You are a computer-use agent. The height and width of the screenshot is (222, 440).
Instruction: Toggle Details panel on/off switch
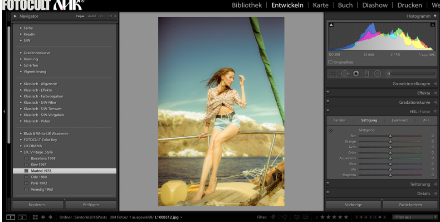(328, 192)
